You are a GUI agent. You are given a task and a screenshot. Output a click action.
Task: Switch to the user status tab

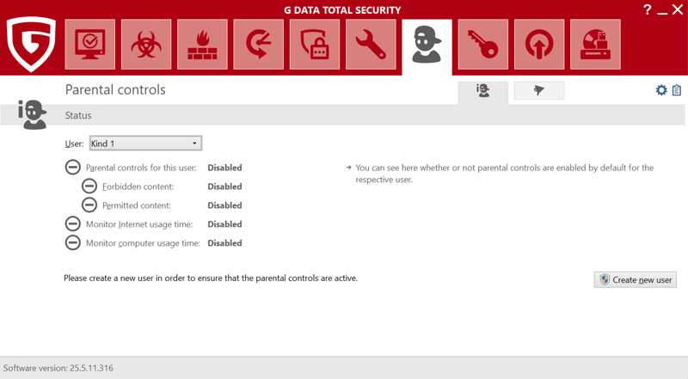coord(483,91)
